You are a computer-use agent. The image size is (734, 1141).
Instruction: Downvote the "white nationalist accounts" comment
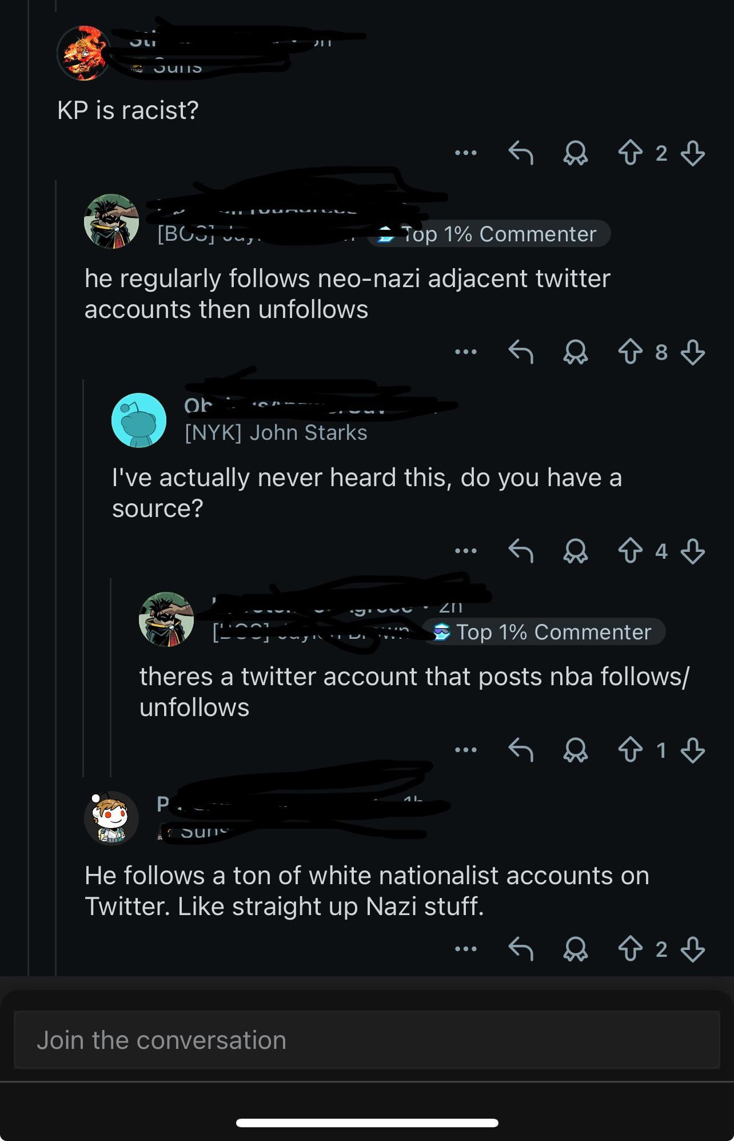coord(693,949)
